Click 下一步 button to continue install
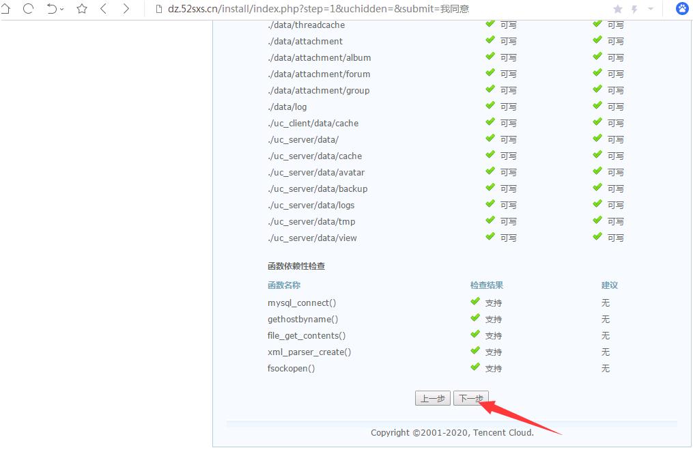This screenshot has height=450, width=693. pos(470,398)
